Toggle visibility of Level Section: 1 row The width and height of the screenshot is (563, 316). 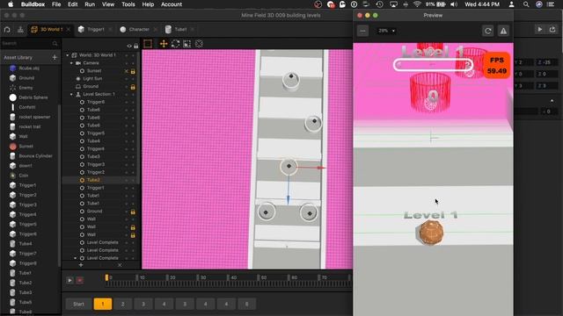(127, 94)
